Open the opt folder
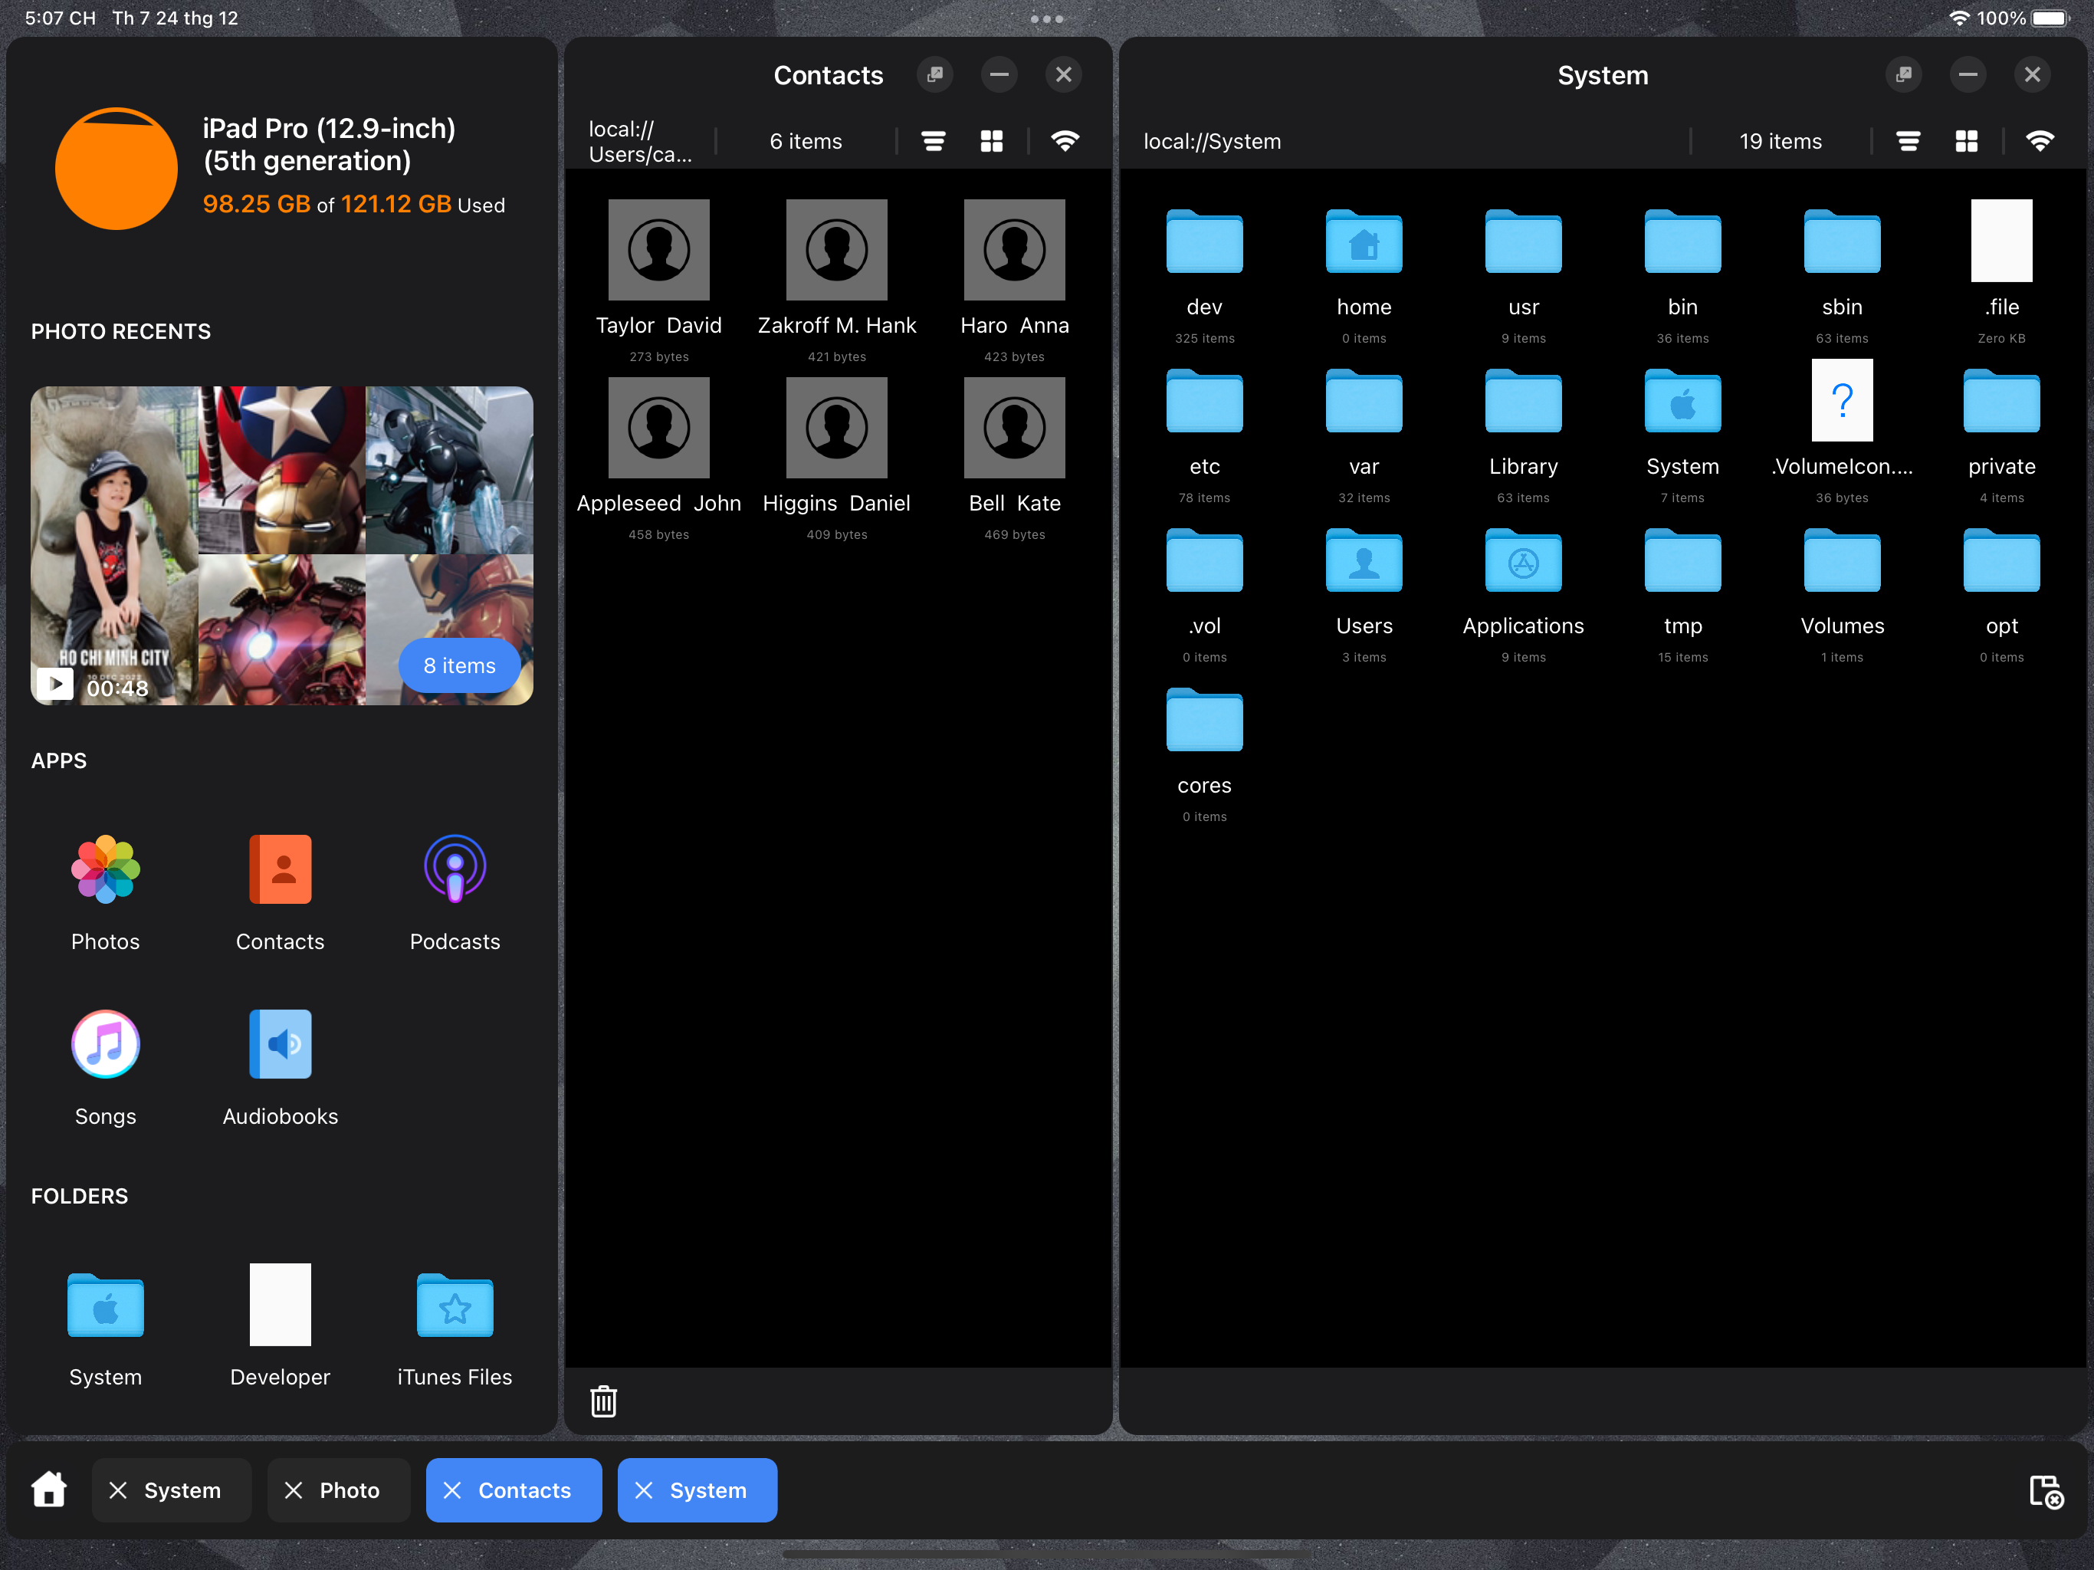This screenshot has height=1570, width=2094. point(2001,560)
